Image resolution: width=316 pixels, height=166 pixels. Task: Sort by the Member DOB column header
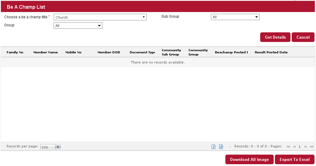click(109, 52)
